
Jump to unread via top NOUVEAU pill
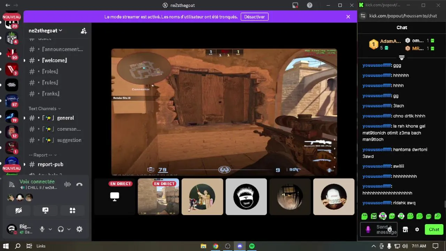[x=11, y=17]
